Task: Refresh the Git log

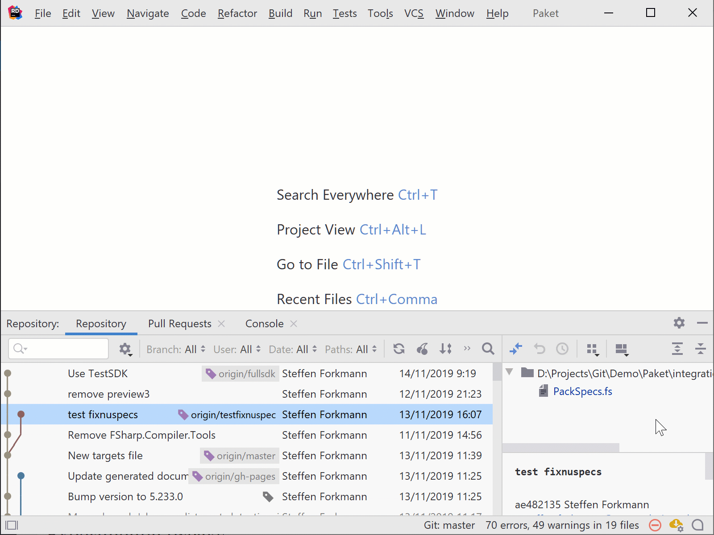Action: (399, 349)
